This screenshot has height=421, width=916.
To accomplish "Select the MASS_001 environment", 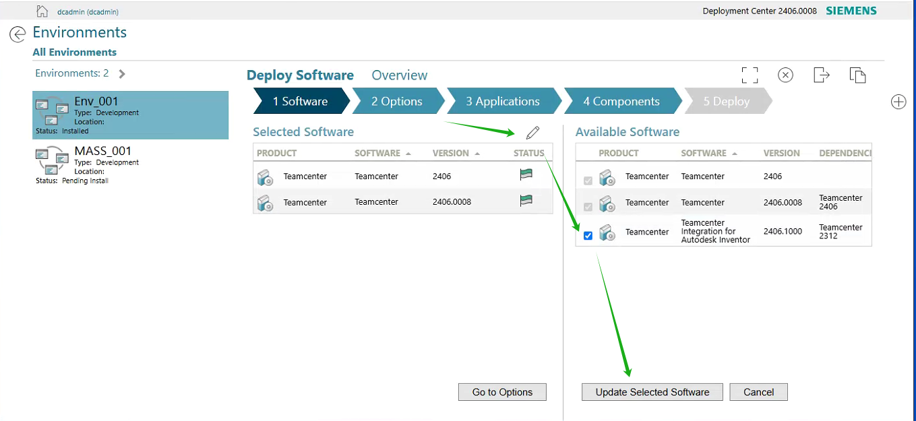I will (x=131, y=164).
